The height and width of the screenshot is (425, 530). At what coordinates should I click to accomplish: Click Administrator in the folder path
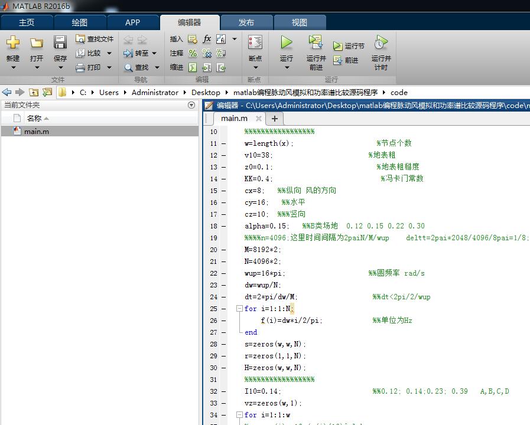[x=155, y=93]
